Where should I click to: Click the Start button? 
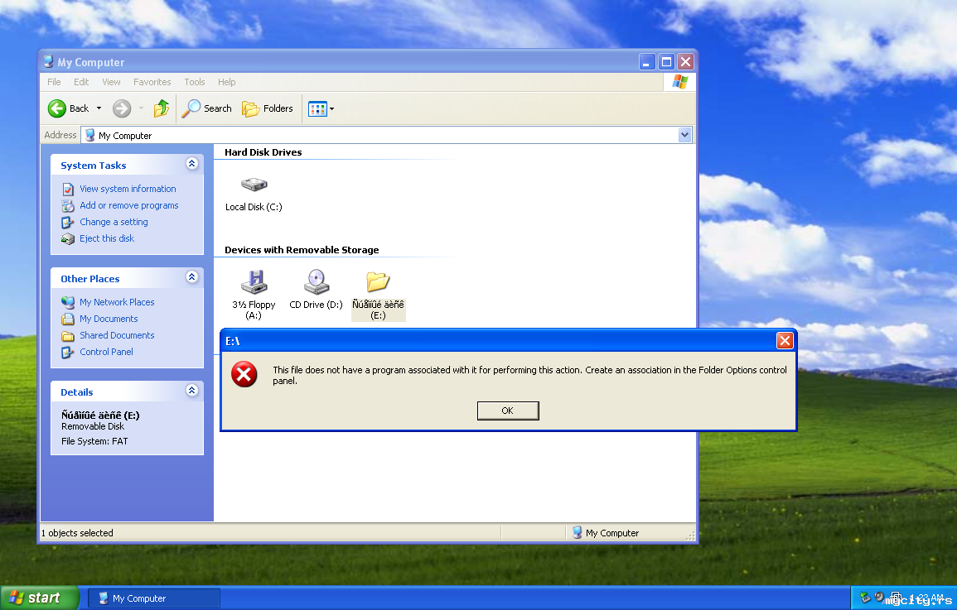click(40, 598)
